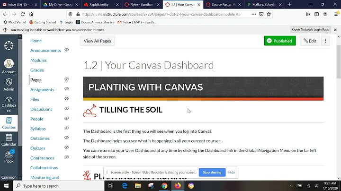Switch to the Course Roster tab
The height and width of the screenshot is (191, 341).
click(224, 4)
